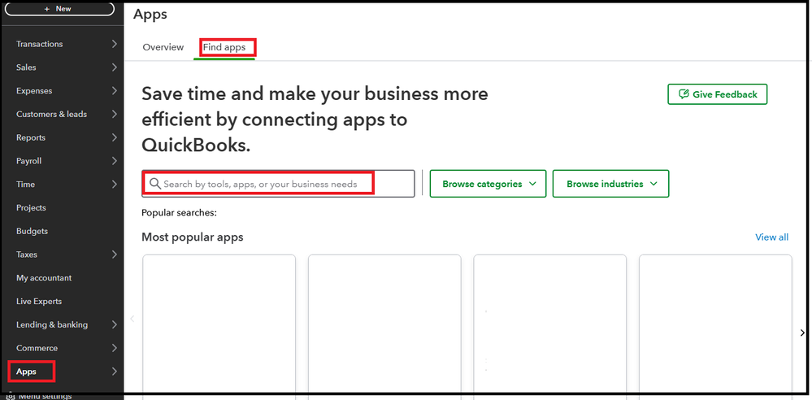Open Budgets in the sidebar
Screen dimensions: 812x400
pyautogui.click(x=32, y=231)
